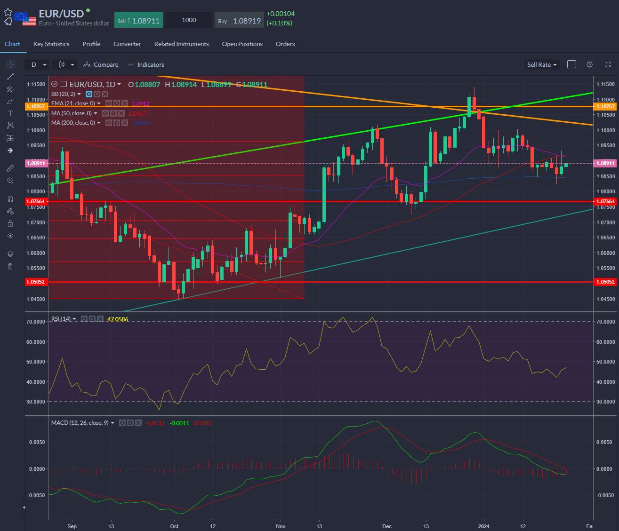Select the brush drawing tool
The image size is (619, 531).
[10, 101]
